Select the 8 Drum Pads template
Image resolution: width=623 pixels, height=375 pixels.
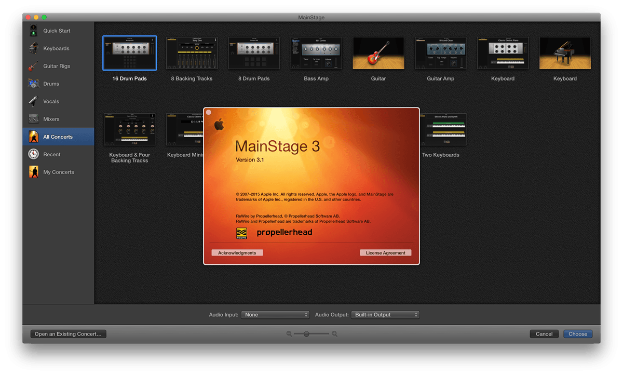coord(254,53)
